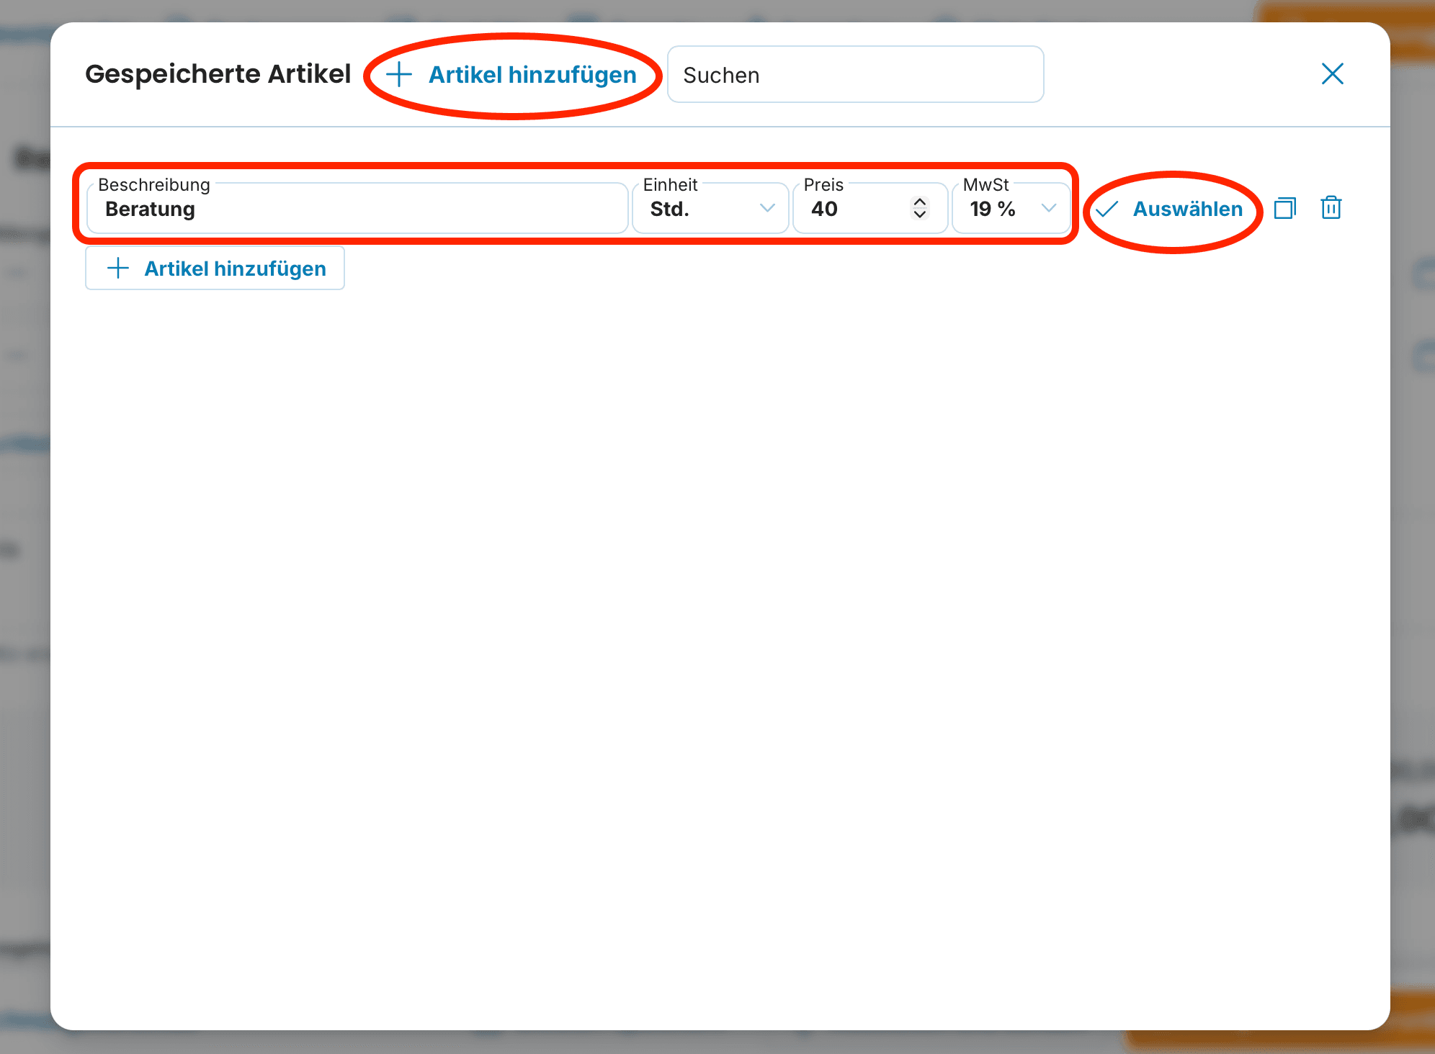The image size is (1435, 1054).
Task: Click the Preis stepper arrows
Action: [919, 208]
